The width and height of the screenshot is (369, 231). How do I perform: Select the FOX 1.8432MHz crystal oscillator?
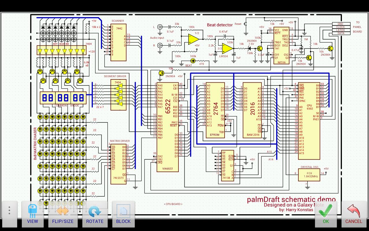(x=309, y=175)
